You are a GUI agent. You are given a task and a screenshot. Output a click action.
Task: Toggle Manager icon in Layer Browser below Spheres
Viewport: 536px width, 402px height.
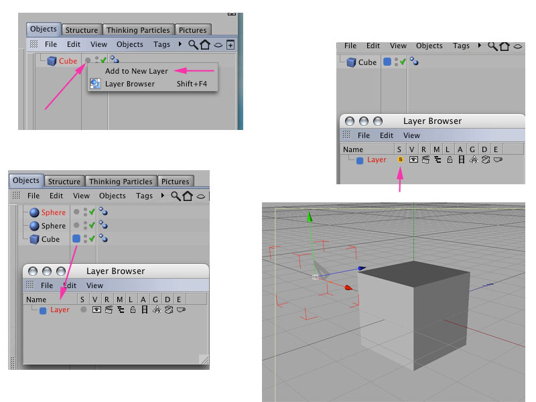coord(121,310)
